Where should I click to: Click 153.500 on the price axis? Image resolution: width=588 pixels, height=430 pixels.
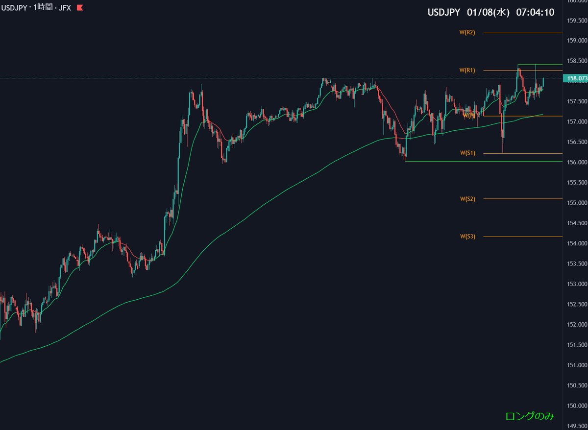pos(577,264)
